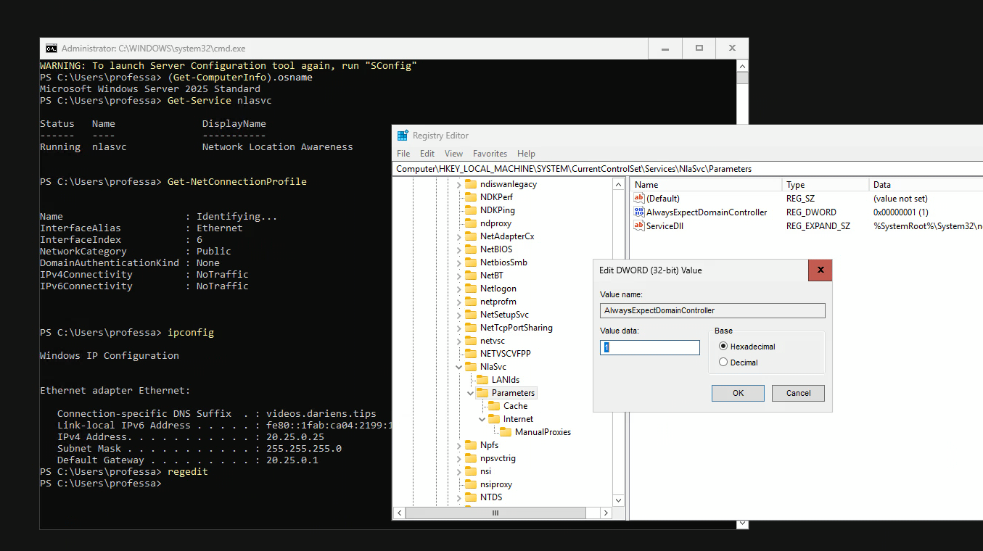The image size is (983, 551).
Task: Click the Registry Editor title bar icon
Action: [403, 136]
